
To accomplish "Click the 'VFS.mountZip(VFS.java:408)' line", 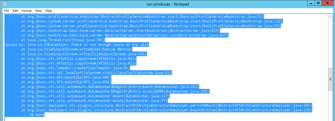I will 66,78.
